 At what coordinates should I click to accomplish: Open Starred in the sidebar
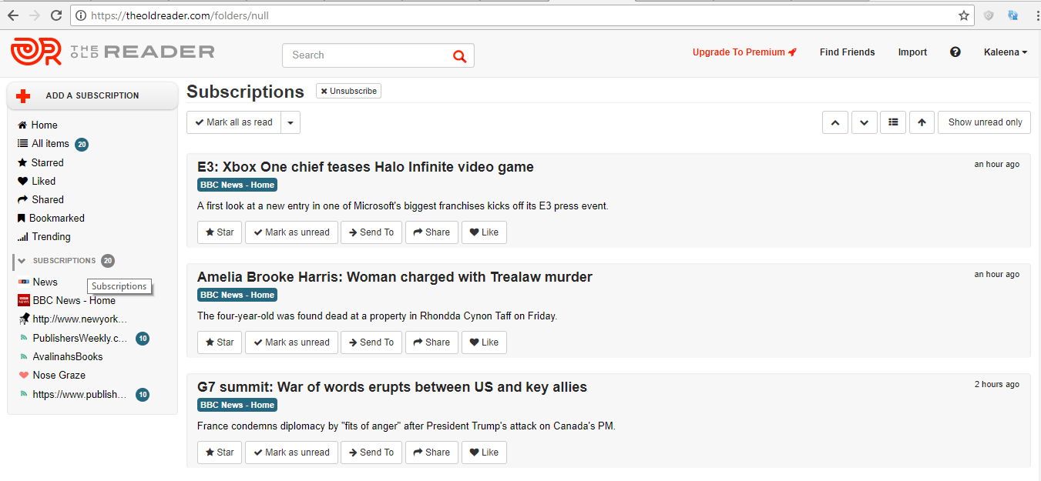tap(40, 162)
